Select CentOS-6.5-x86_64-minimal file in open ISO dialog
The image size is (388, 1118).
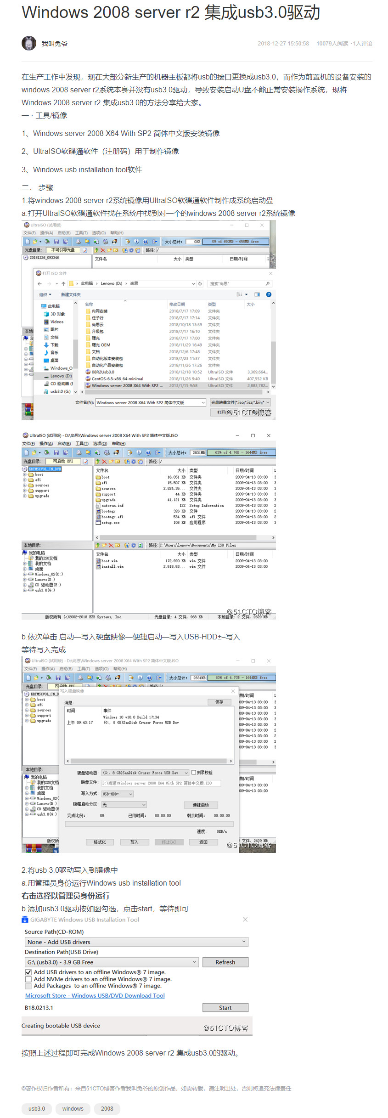click(114, 379)
